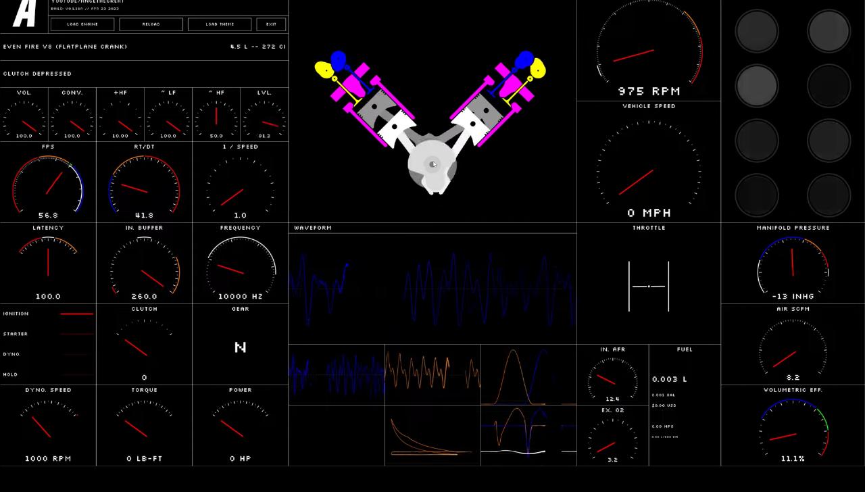The width and height of the screenshot is (865, 492).
Task: Click the Reload button
Action: click(x=151, y=24)
